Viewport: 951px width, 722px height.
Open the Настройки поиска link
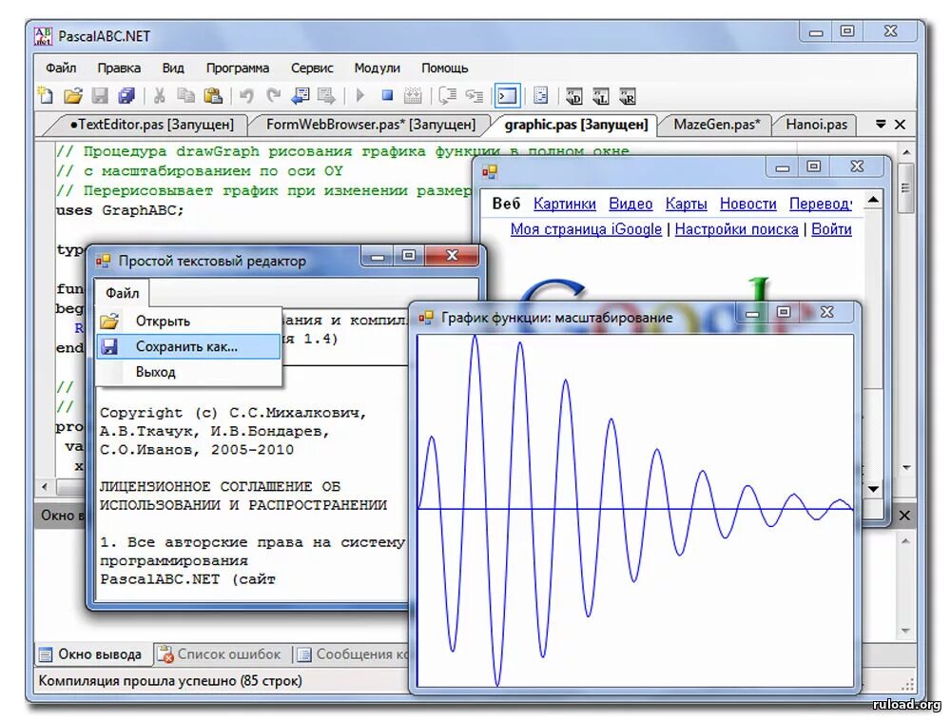pyautogui.click(x=736, y=229)
